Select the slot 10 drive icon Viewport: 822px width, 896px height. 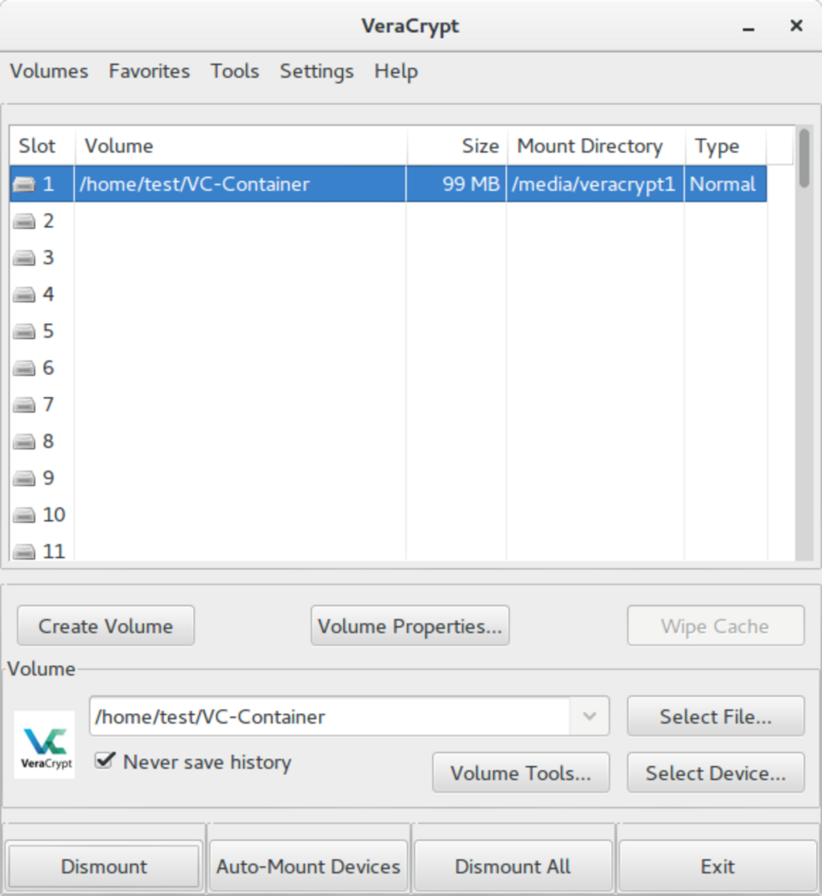24,515
